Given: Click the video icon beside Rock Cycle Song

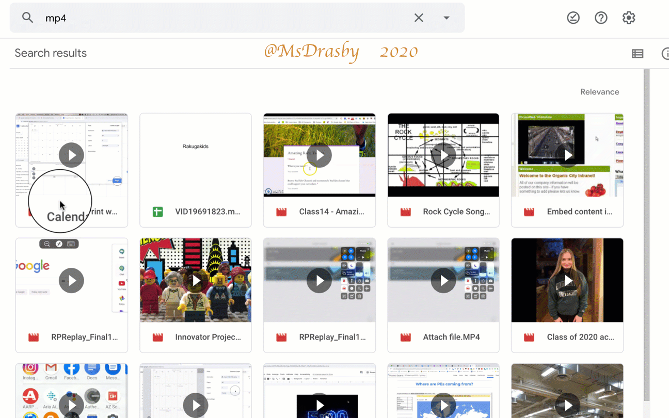Looking at the screenshot, I should 405,211.
